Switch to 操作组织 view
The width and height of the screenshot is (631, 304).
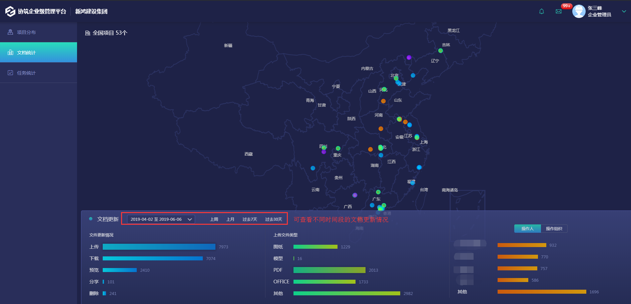tap(554, 228)
